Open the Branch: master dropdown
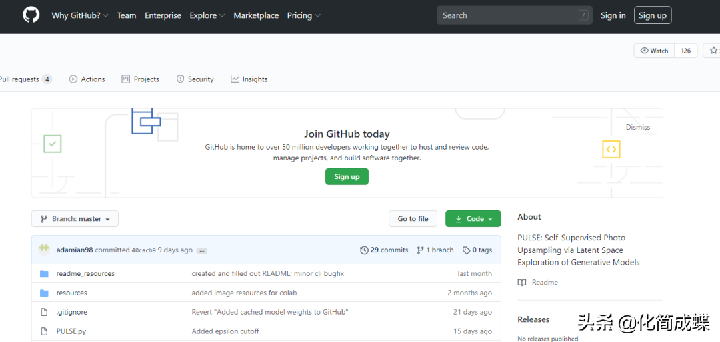Image resolution: width=720 pixels, height=342 pixels. tap(75, 219)
